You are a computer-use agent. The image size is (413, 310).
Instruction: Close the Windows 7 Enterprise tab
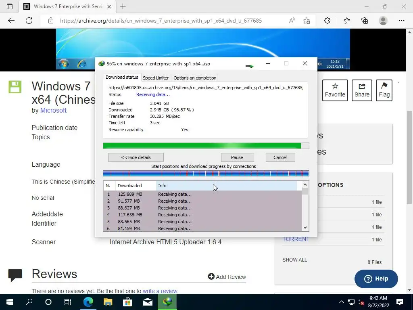click(x=109, y=6)
